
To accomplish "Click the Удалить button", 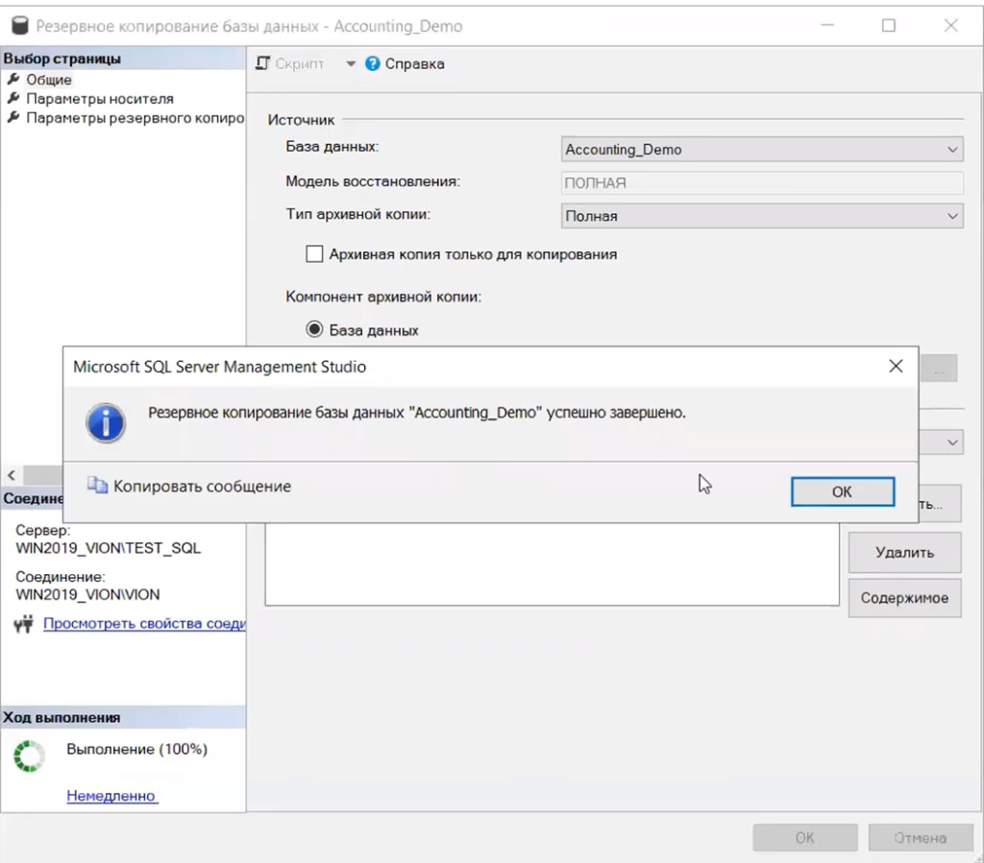I will [x=904, y=553].
